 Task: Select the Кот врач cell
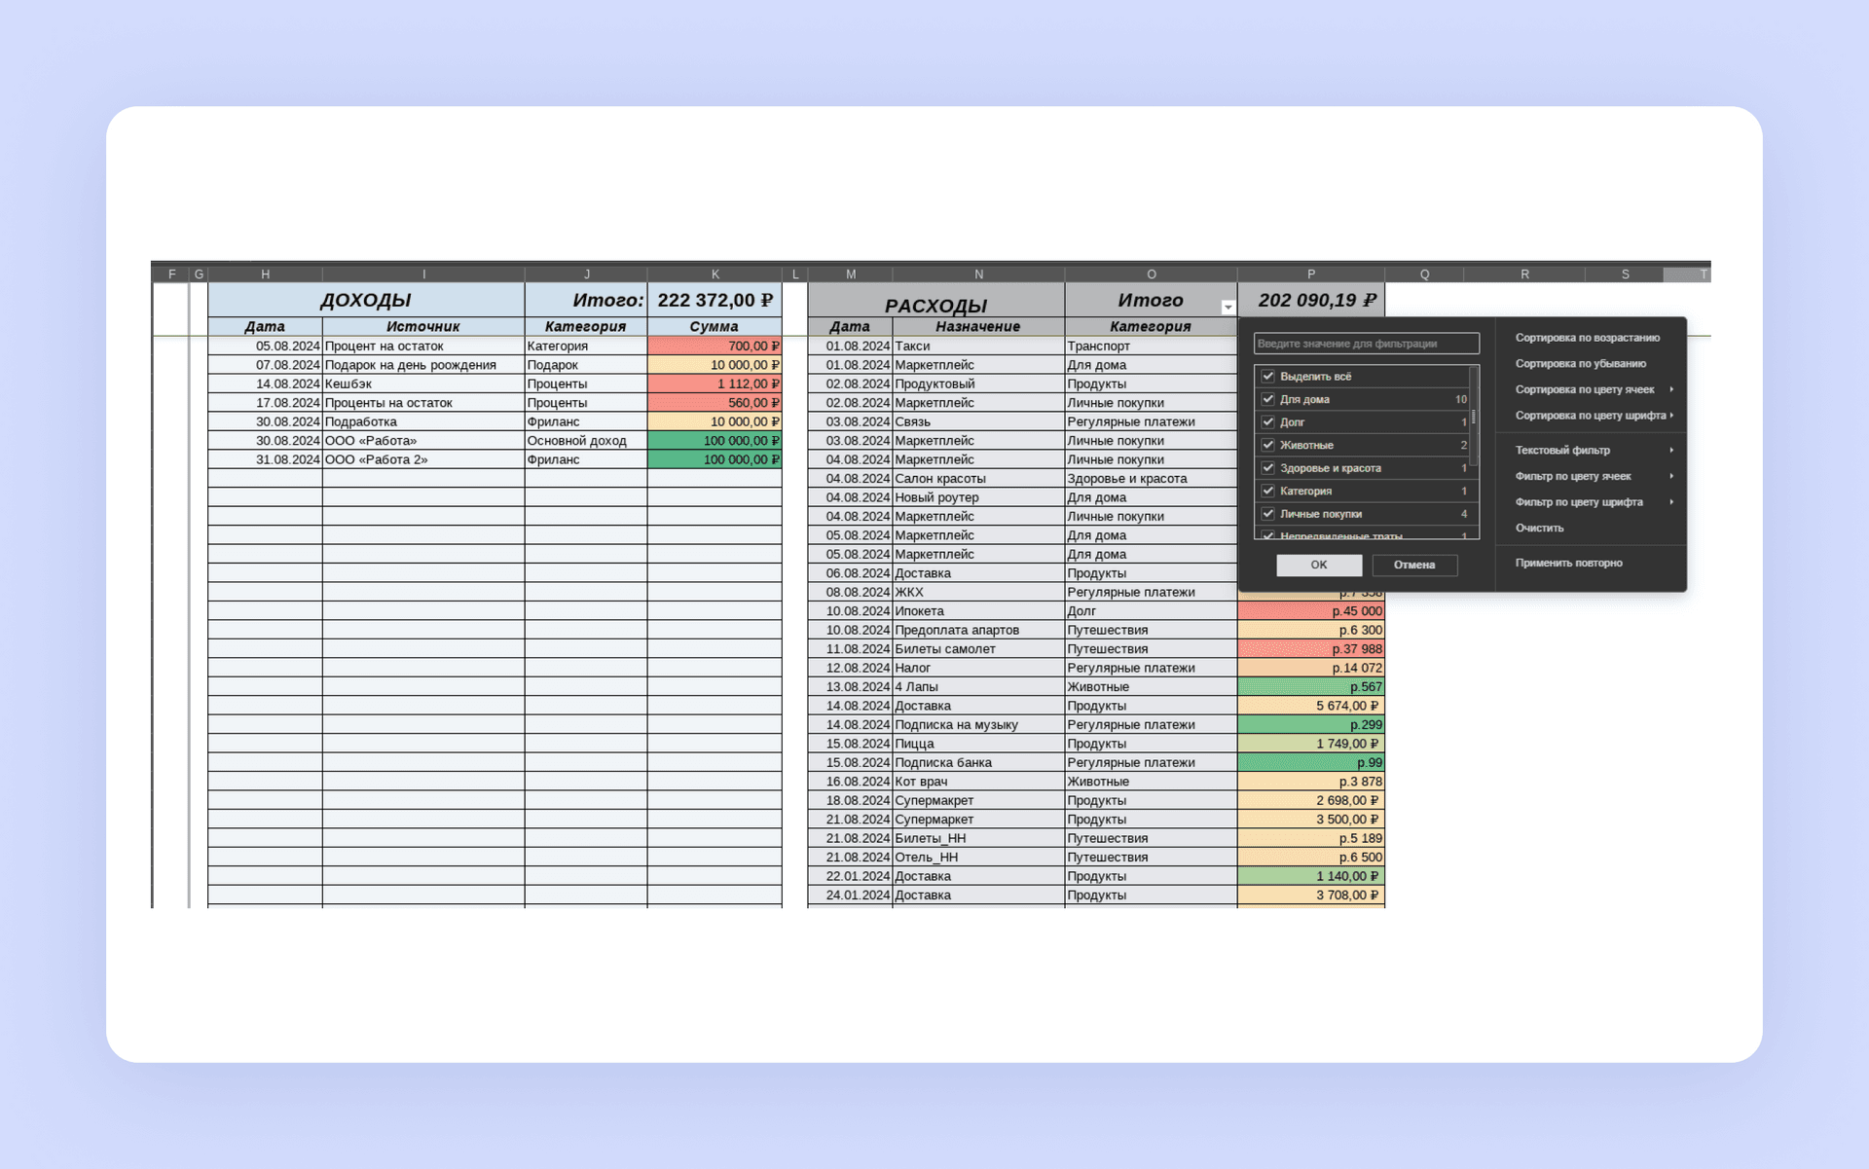click(978, 782)
